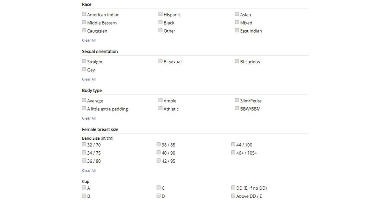Image resolution: width=389 pixels, height=203 pixels.
Task: Enable the Slim/Petite filter
Action: (x=237, y=100)
